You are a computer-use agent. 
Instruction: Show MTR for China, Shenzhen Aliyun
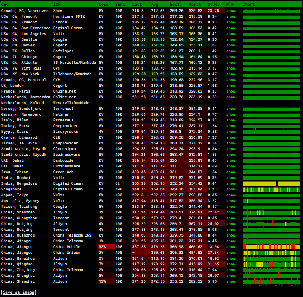(231, 212)
